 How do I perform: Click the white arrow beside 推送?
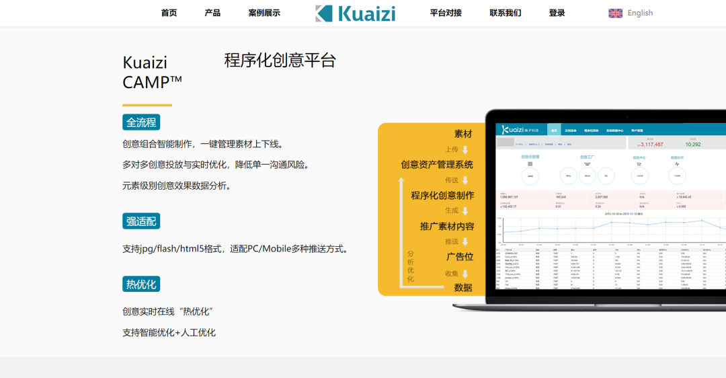point(465,242)
